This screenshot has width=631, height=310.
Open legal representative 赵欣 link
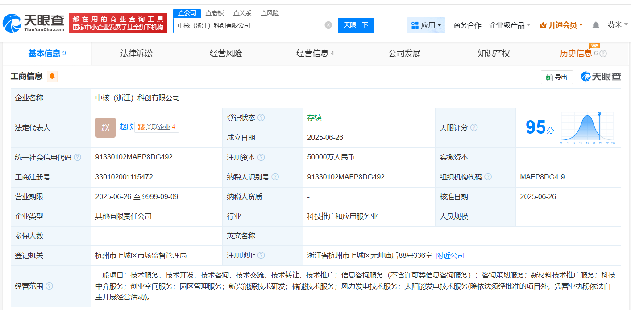126,127
